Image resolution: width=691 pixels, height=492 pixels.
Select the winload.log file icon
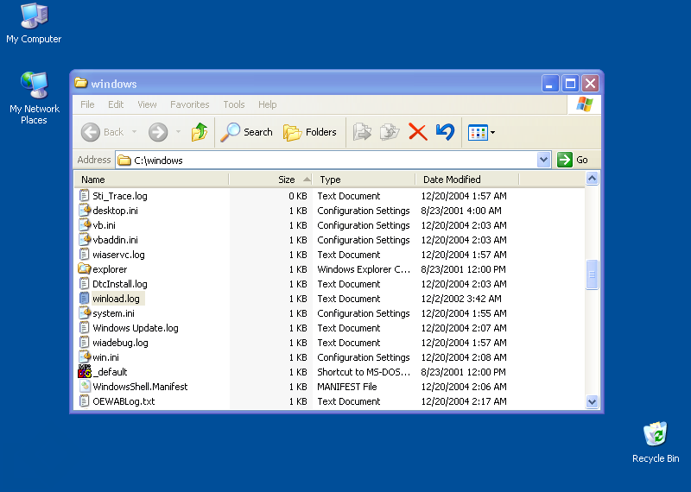click(84, 298)
